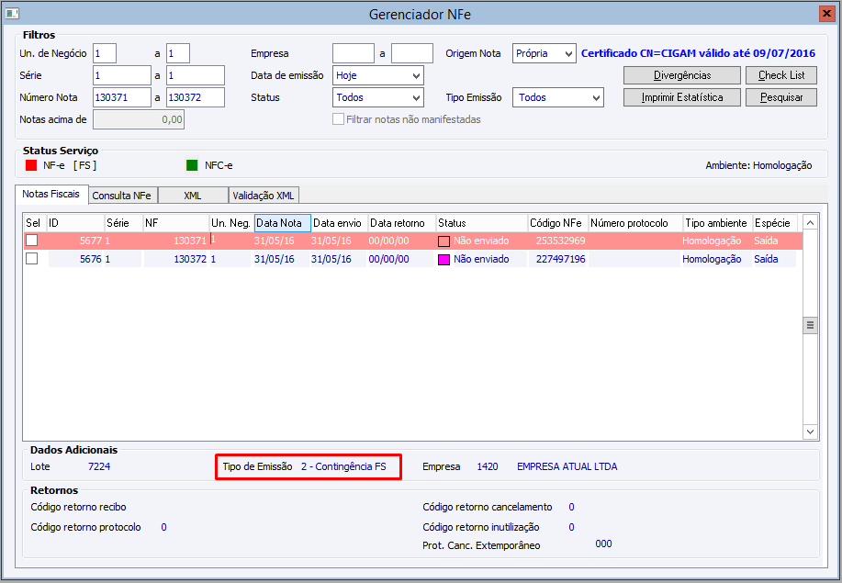Click the Data retorno column header
Screen dimensions: 842x583
(402, 223)
